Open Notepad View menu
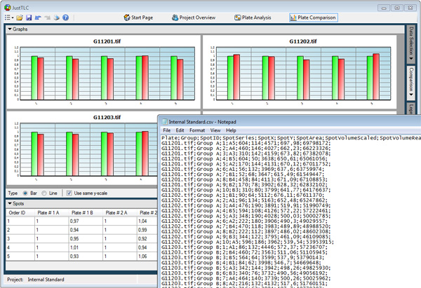This screenshot has height=288, width=421. pos(215,130)
